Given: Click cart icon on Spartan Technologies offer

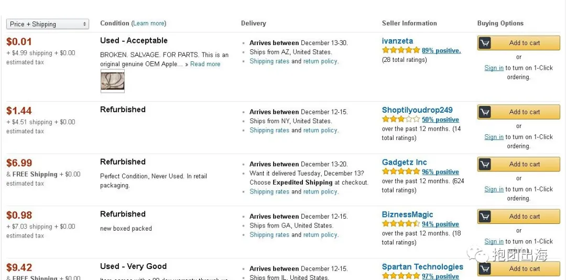Looking at the screenshot, I should (485, 269).
